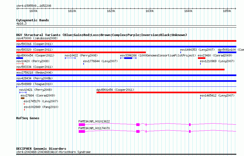Click the nsv593334 (Cooper2011) red bar
Screen dimensions: 244x156
120,70
